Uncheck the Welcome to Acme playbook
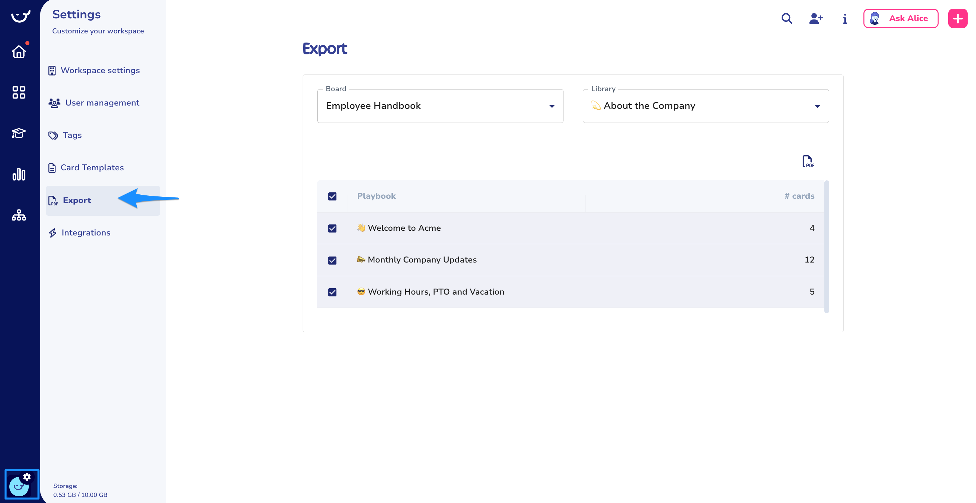 pyautogui.click(x=332, y=228)
